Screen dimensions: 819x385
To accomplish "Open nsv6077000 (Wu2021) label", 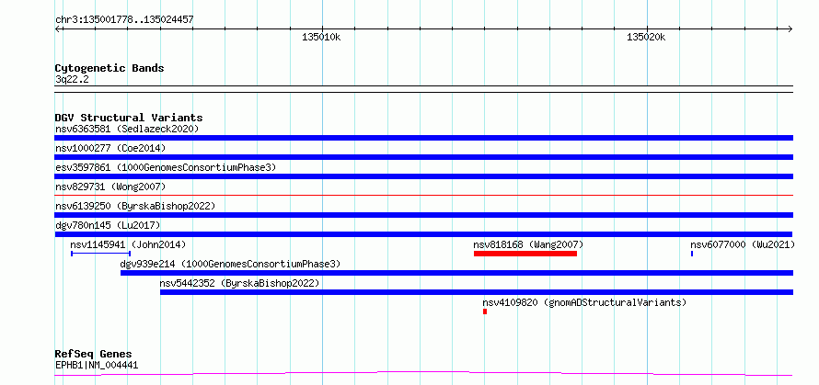I will pos(743,244).
